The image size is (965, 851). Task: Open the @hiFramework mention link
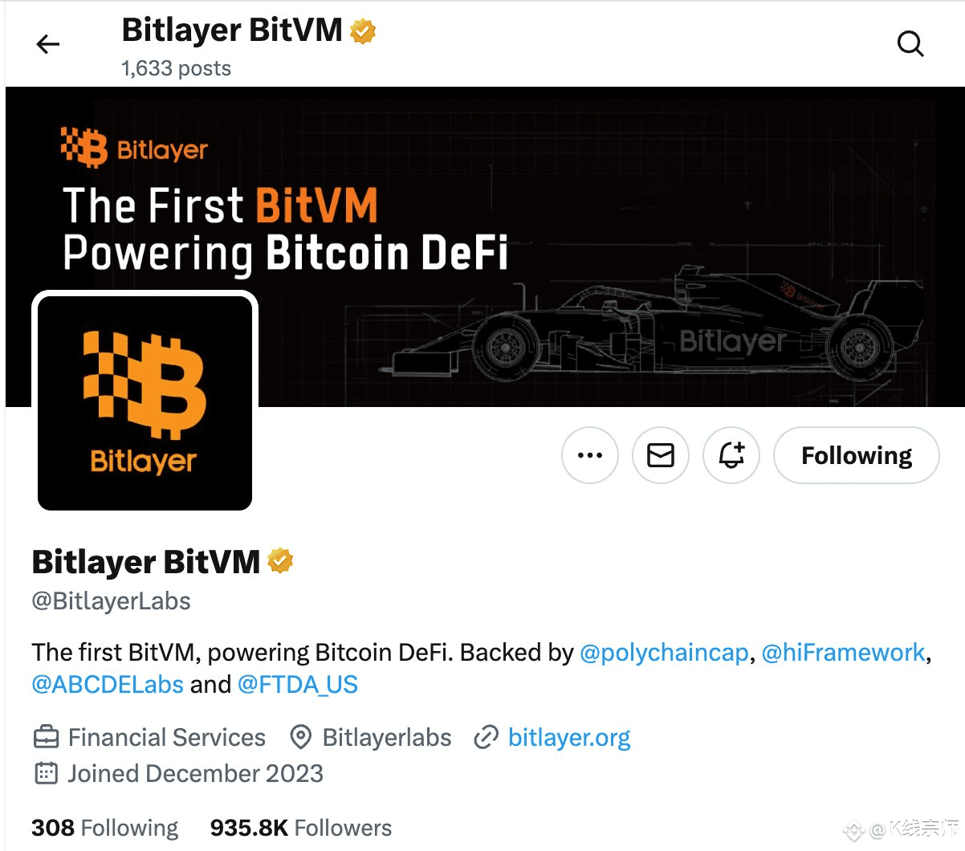pyautogui.click(x=843, y=652)
